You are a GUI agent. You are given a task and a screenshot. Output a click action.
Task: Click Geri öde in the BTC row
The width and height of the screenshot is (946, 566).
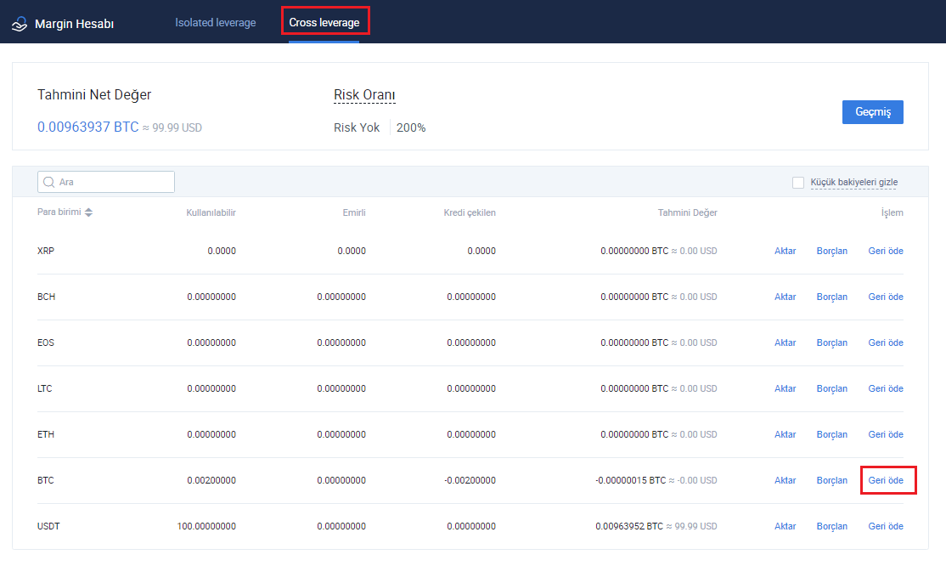[x=886, y=480]
